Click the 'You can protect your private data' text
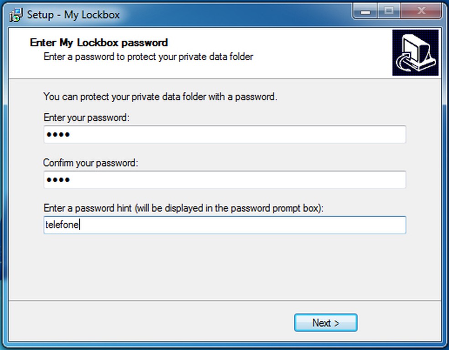449x350 pixels. point(160,97)
